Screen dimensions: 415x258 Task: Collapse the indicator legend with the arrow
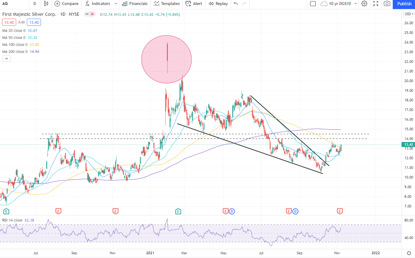click(x=6, y=59)
